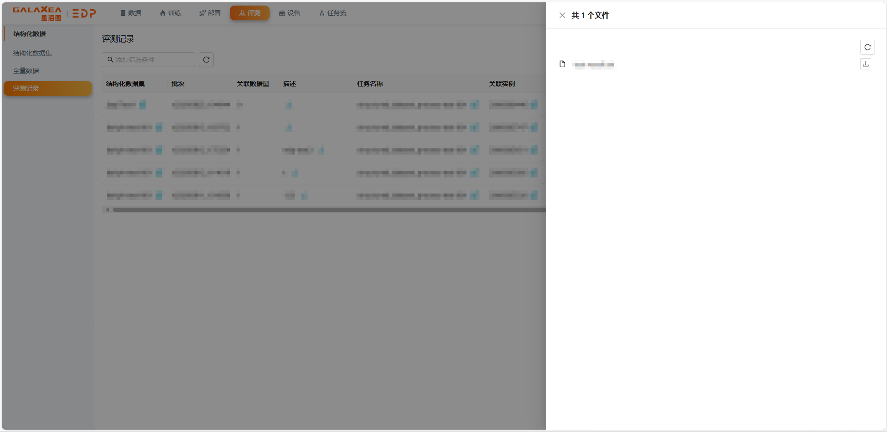Switch to the 训练 tab
The width and height of the screenshot is (887, 432).
170,13
